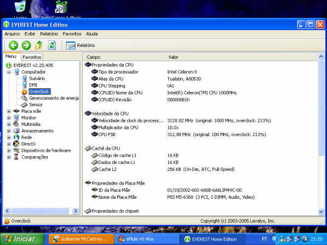Click the Rede network globe icon

click(16, 137)
